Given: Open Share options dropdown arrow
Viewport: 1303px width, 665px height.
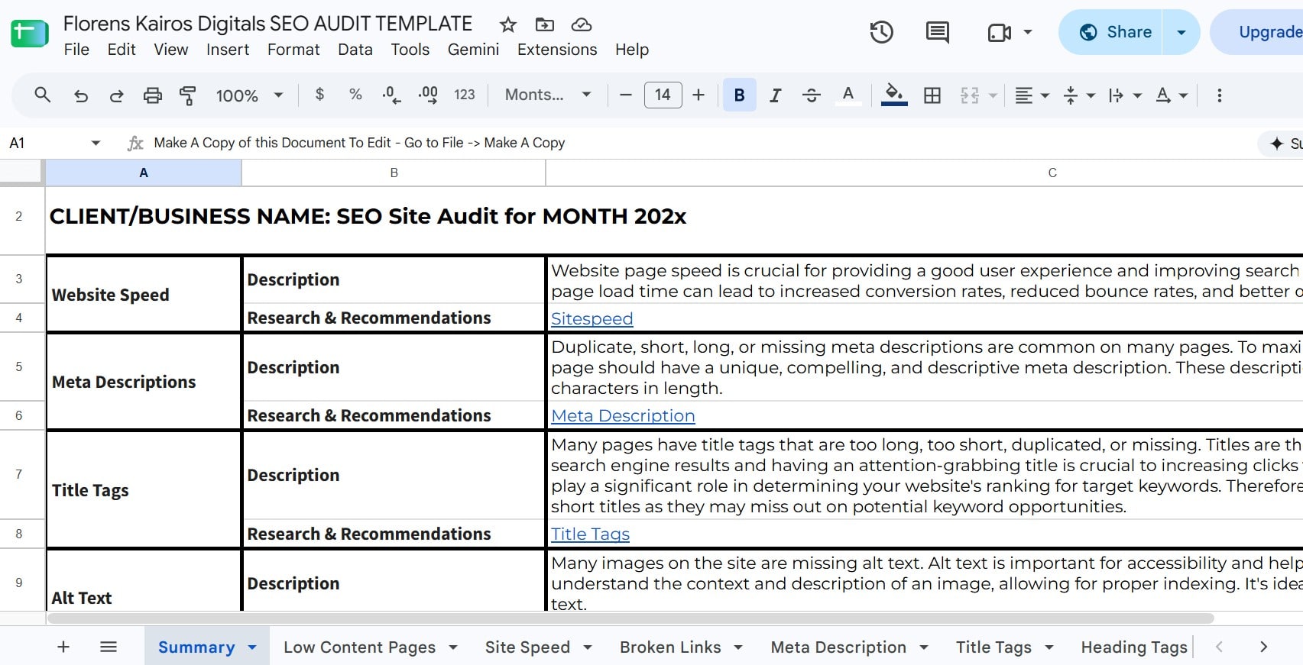Looking at the screenshot, I should [x=1181, y=32].
